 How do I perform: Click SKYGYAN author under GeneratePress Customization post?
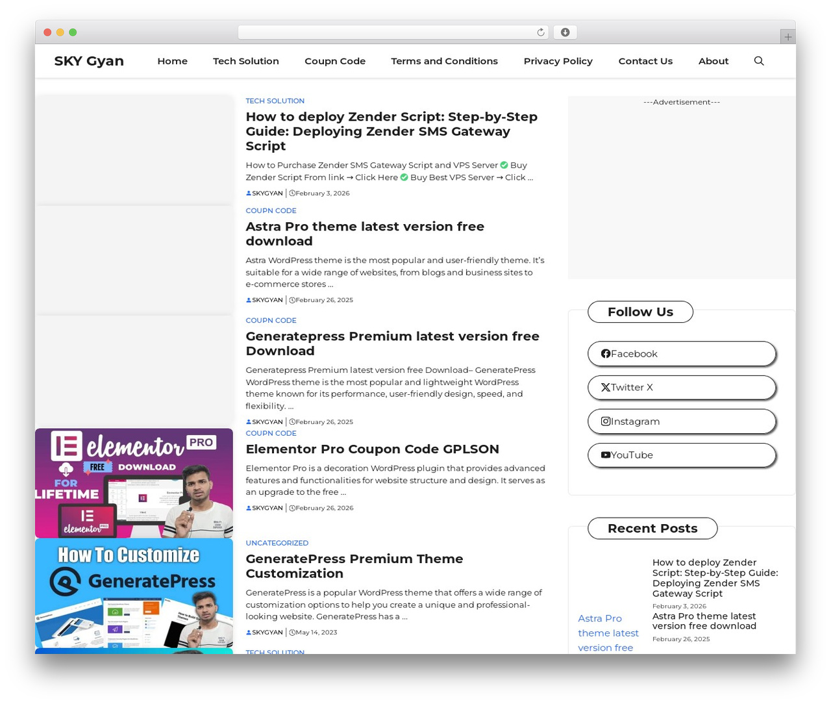(267, 633)
